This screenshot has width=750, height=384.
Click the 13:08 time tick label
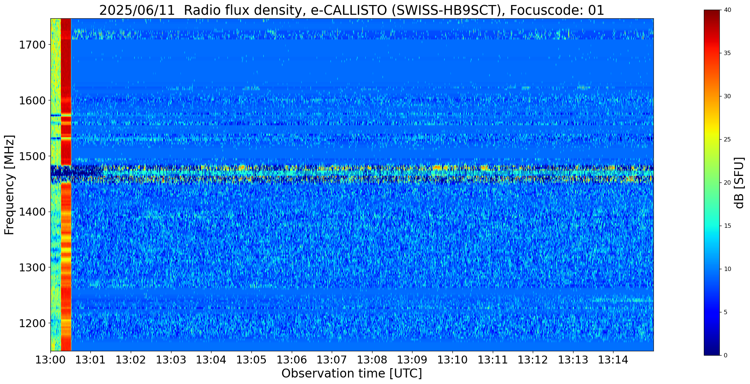point(372,360)
